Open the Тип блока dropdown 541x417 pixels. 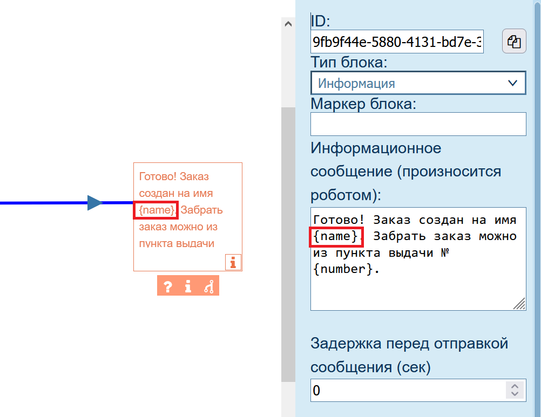pyautogui.click(x=418, y=83)
